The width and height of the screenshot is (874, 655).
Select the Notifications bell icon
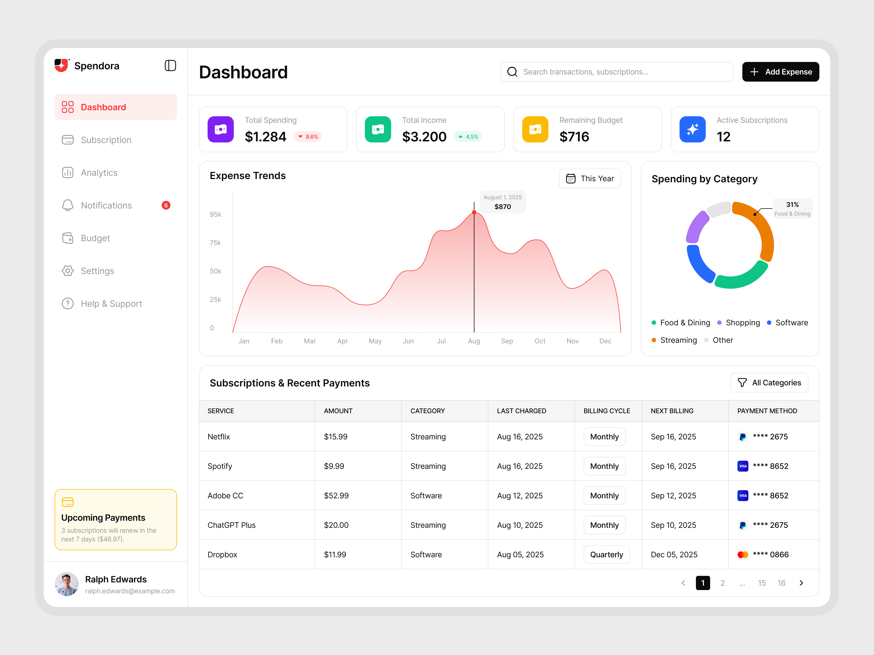67,205
